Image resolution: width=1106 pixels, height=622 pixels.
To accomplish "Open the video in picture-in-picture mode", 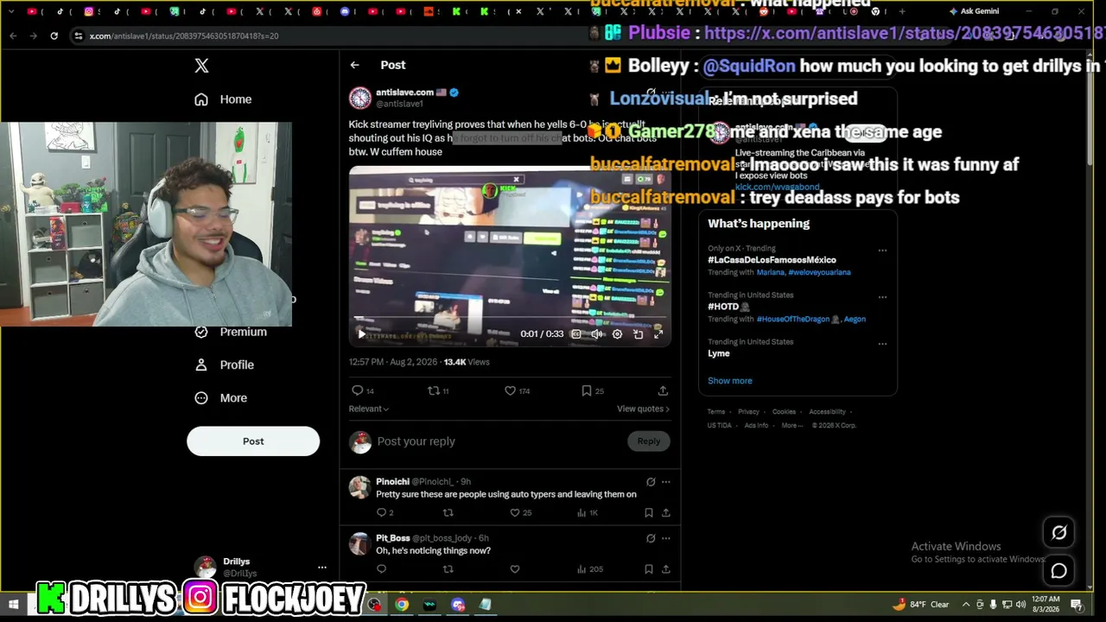I will pos(638,334).
